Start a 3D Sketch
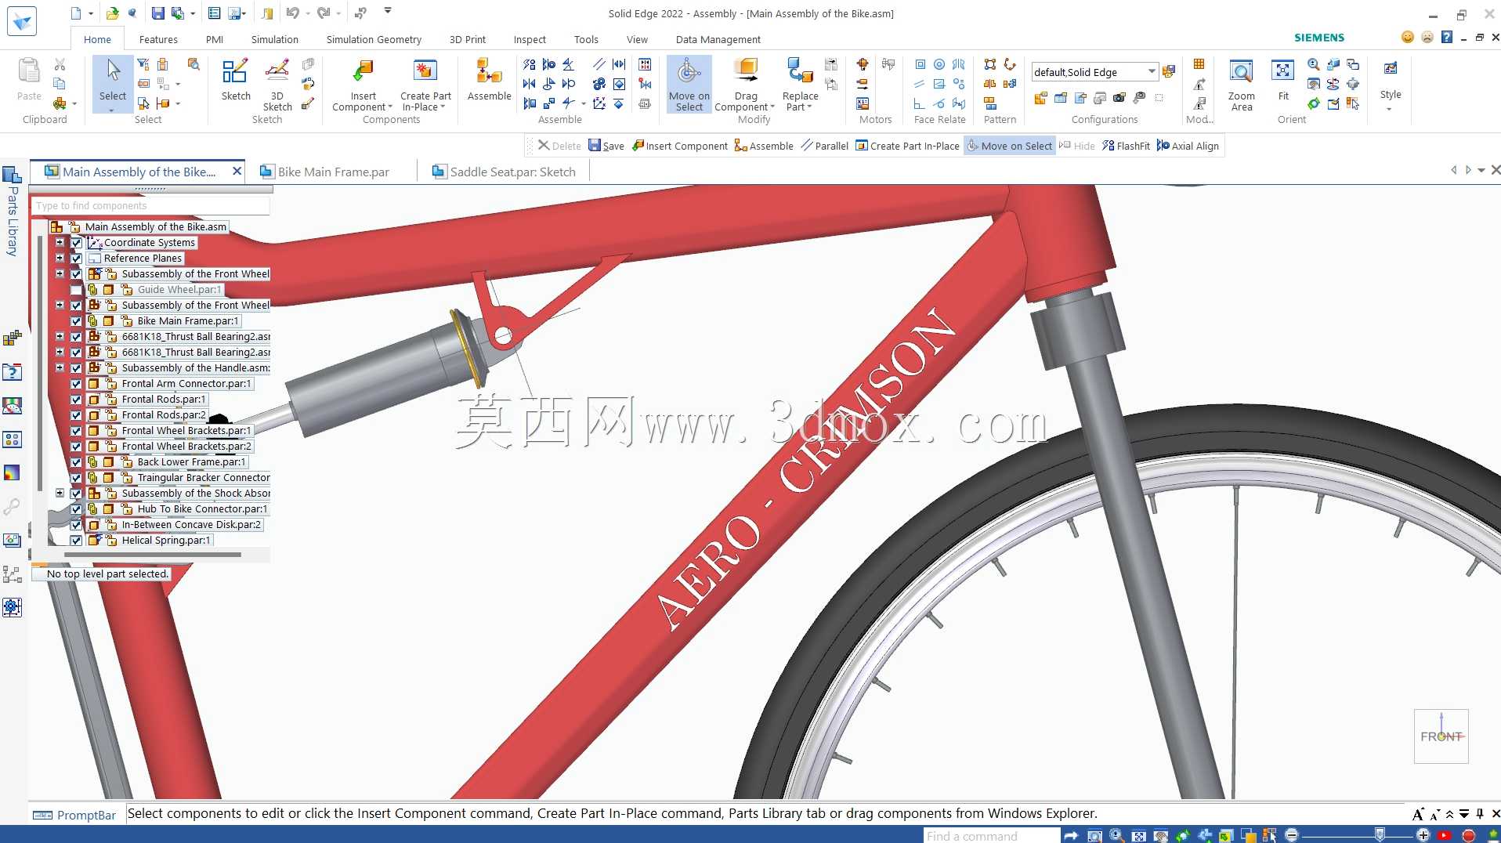Image resolution: width=1501 pixels, height=843 pixels. tap(277, 71)
